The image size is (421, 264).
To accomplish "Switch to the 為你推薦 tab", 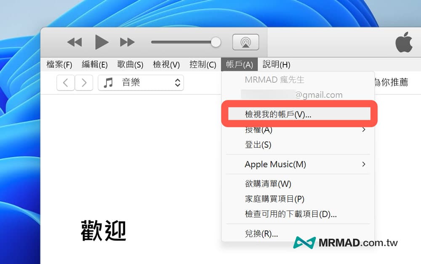I will [x=392, y=82].
